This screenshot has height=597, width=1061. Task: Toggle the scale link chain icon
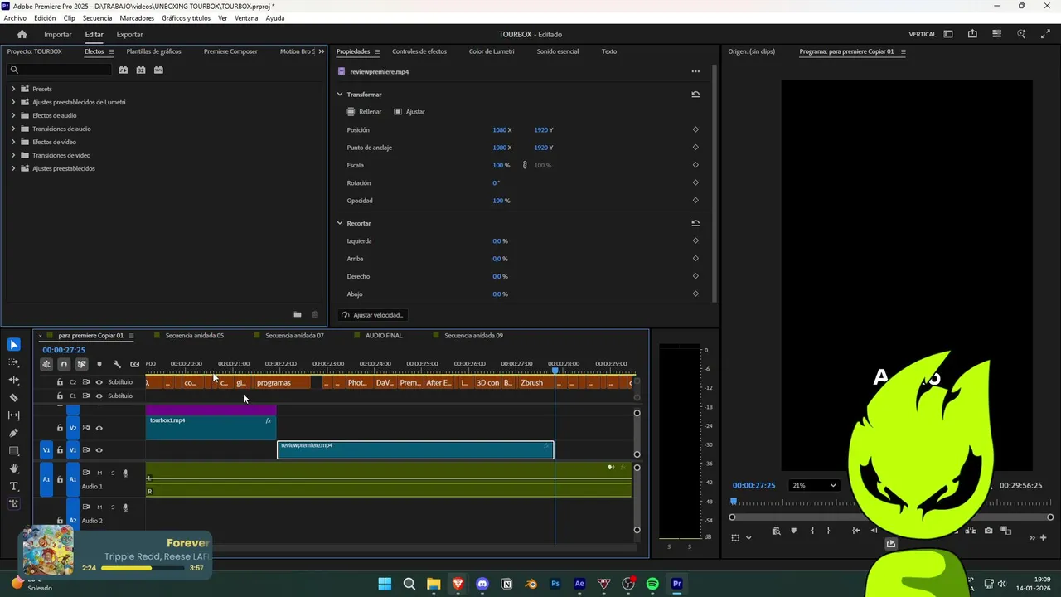point(525,165)
